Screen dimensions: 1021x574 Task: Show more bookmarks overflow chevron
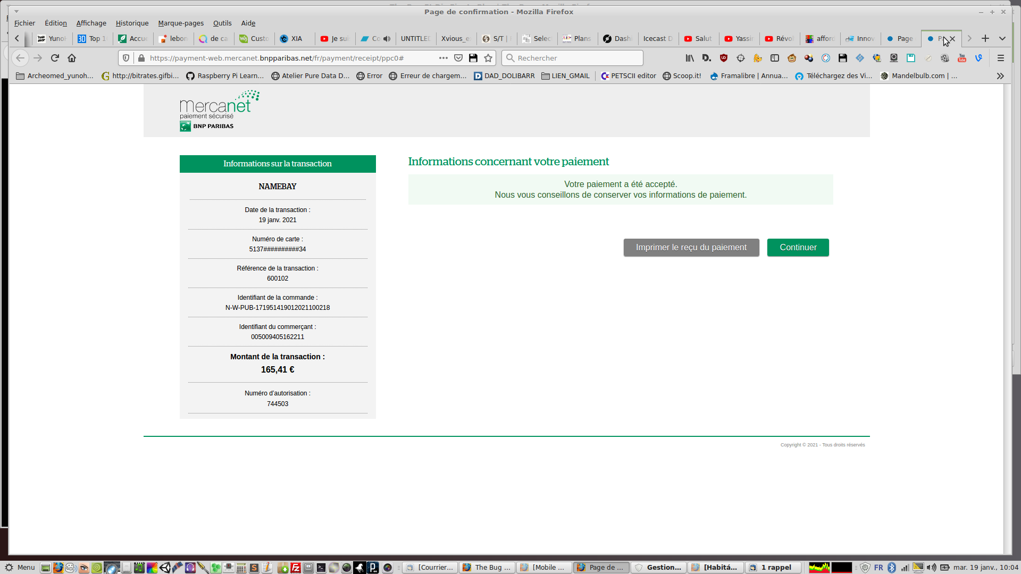coord(1000,76)
